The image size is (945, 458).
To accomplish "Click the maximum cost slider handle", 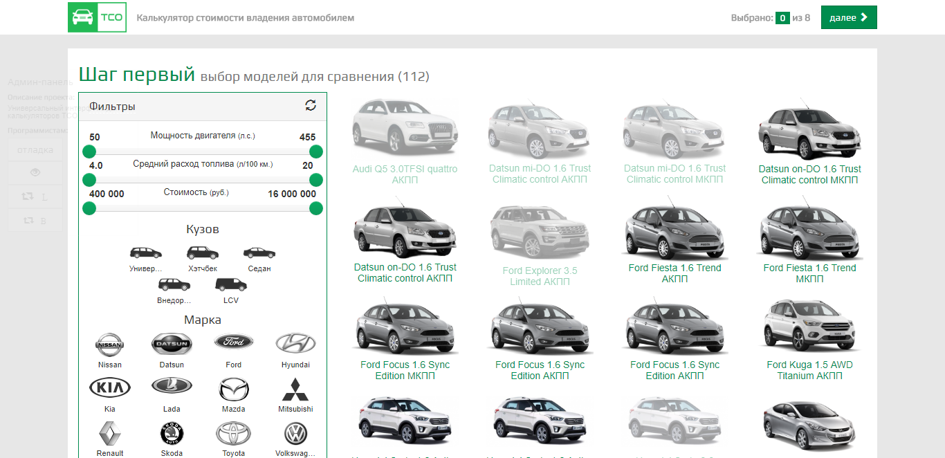I will tap(316, 208).
